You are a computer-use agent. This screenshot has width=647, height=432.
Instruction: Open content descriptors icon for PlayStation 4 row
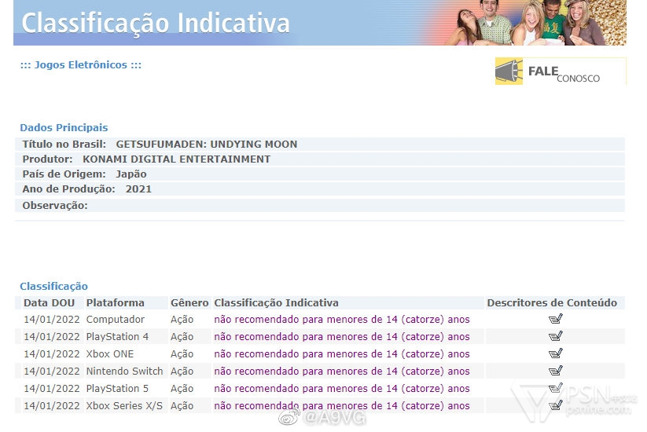[556, 337]
